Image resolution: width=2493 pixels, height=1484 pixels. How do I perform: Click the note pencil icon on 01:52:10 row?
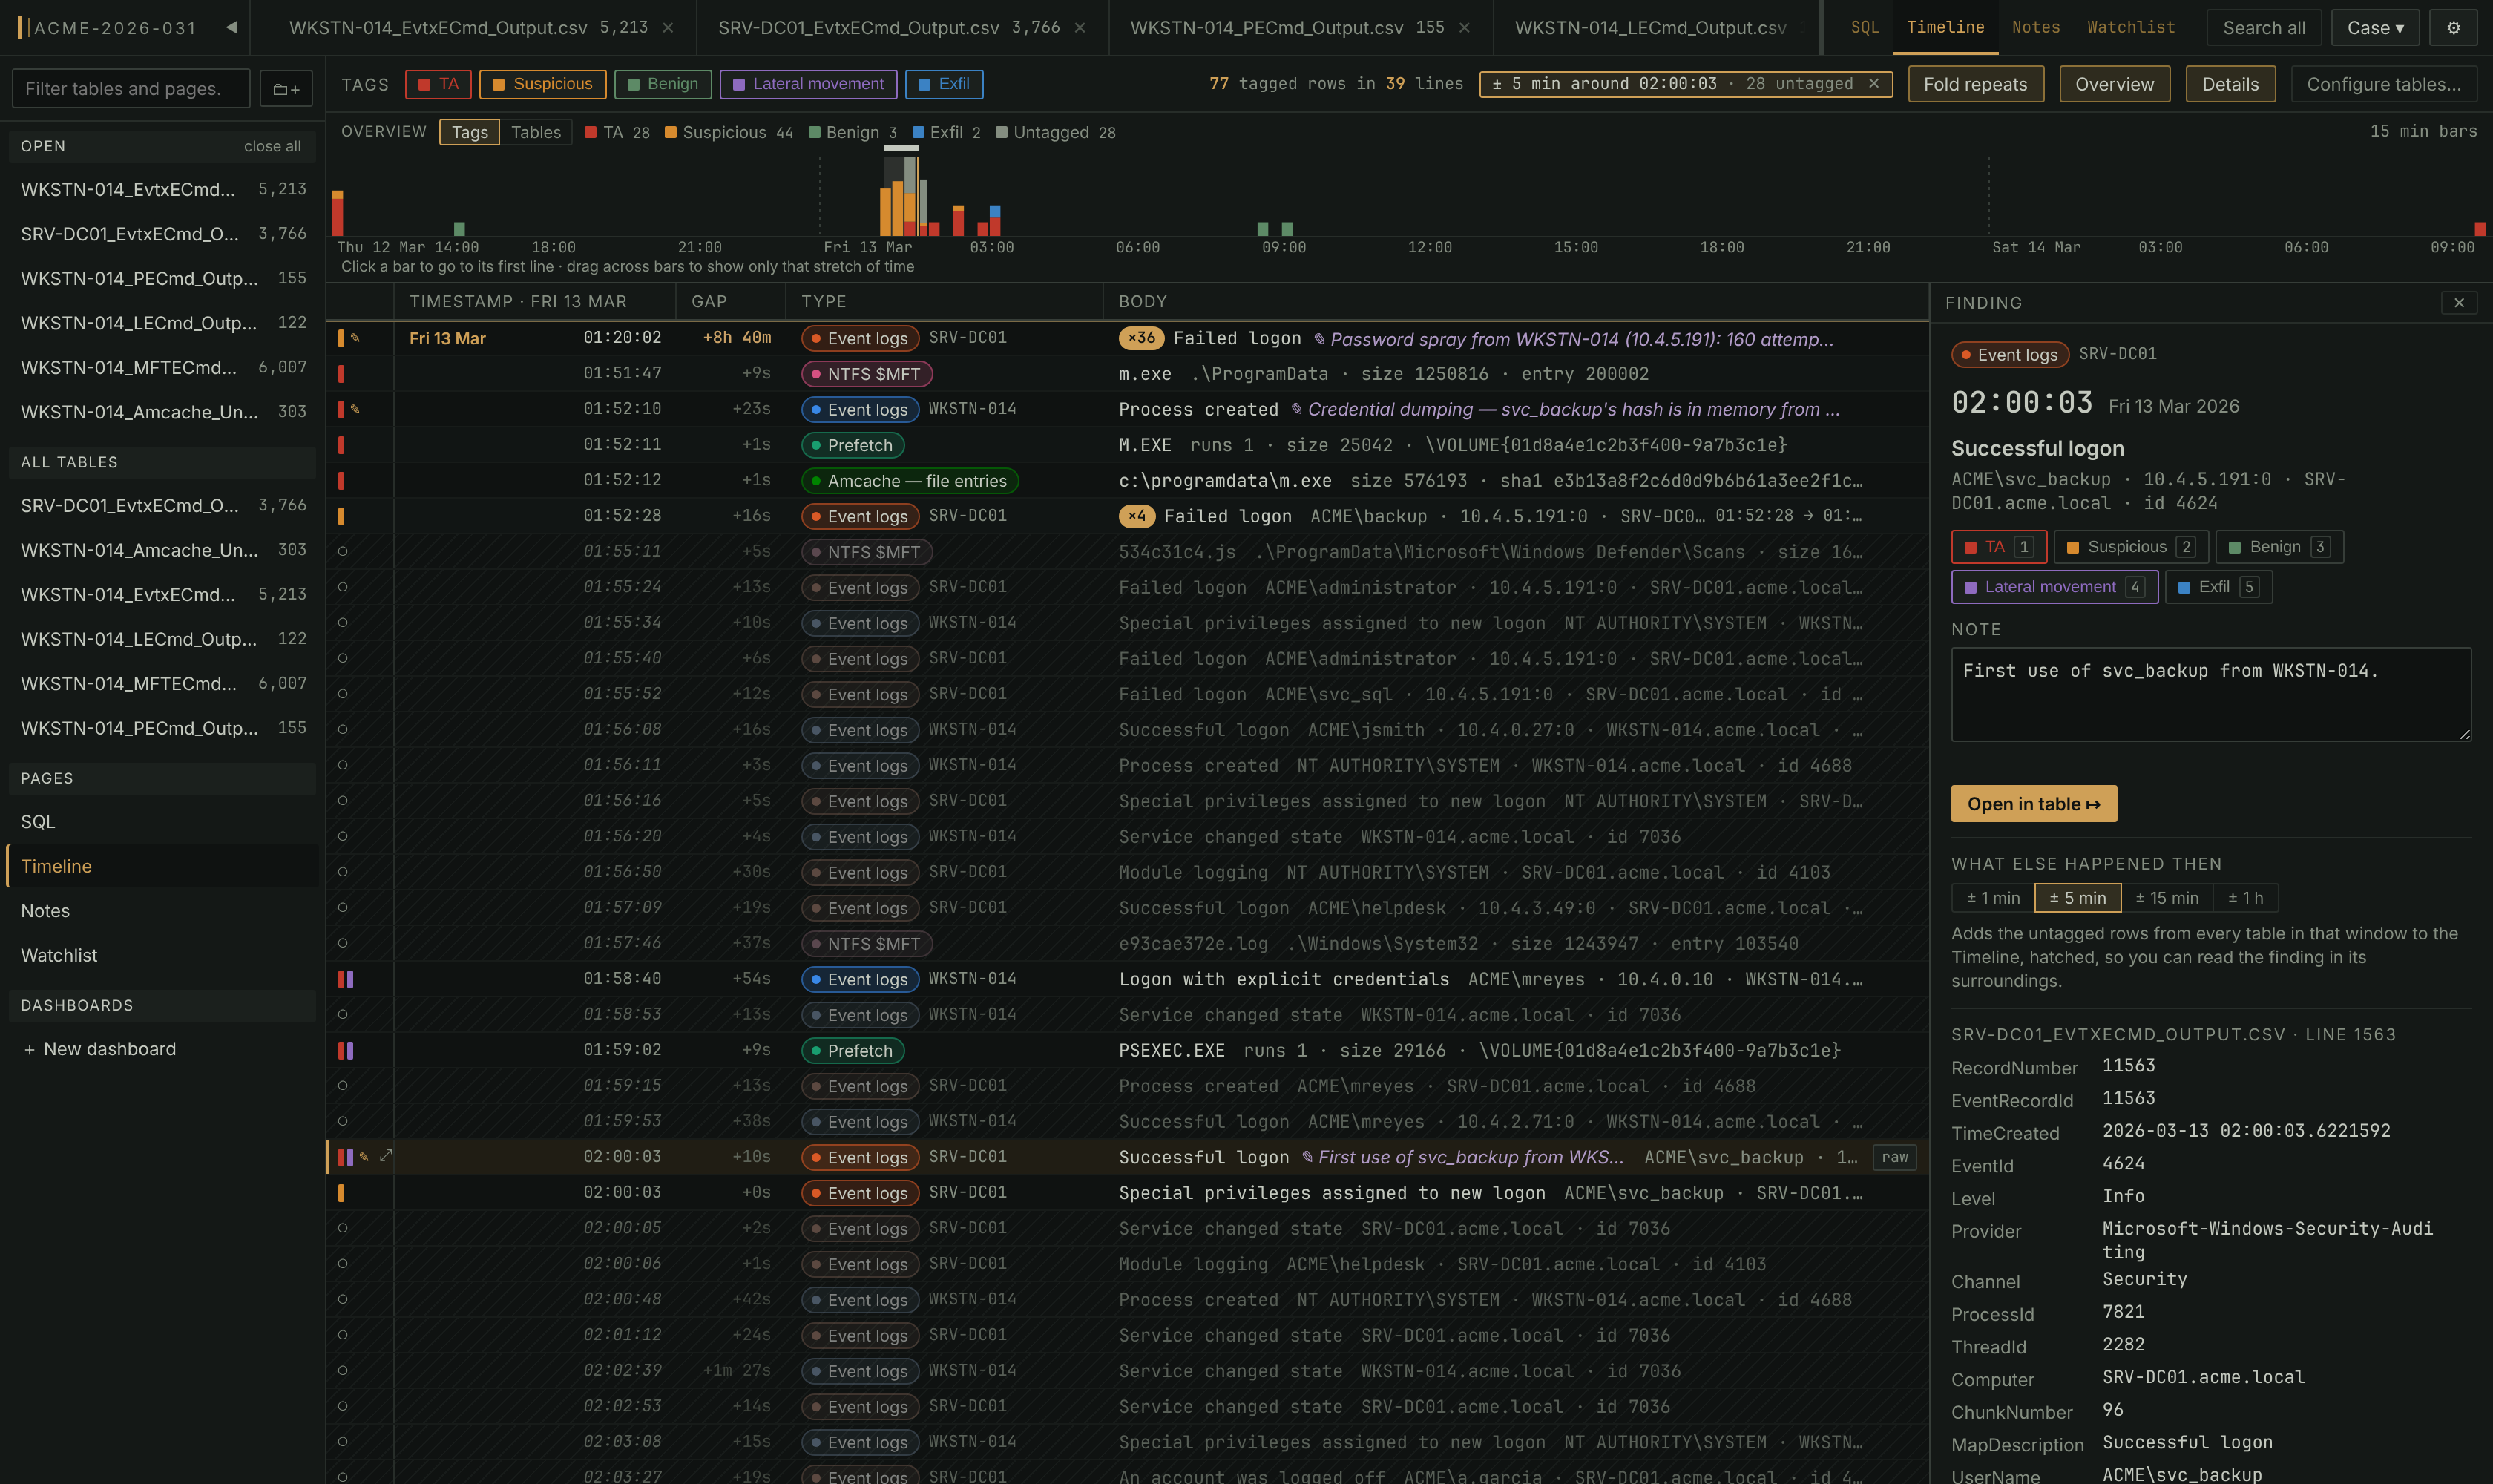click(x=356, y=409)
